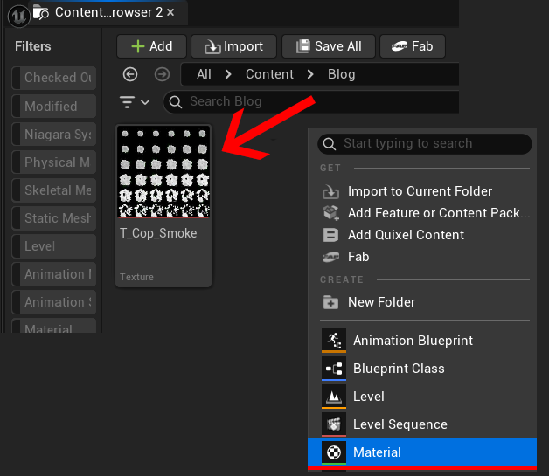Toggle the Modified filter

[x=52, y=107]
